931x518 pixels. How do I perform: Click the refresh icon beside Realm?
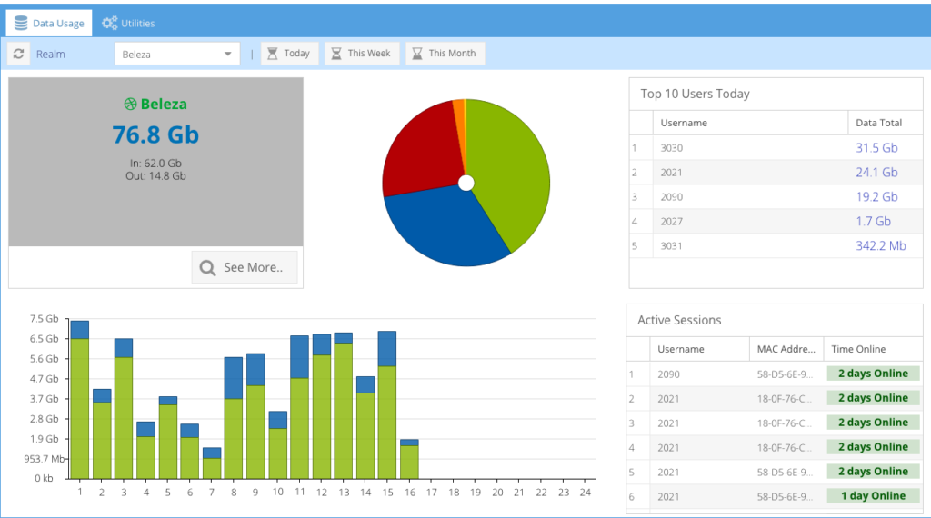19,54
